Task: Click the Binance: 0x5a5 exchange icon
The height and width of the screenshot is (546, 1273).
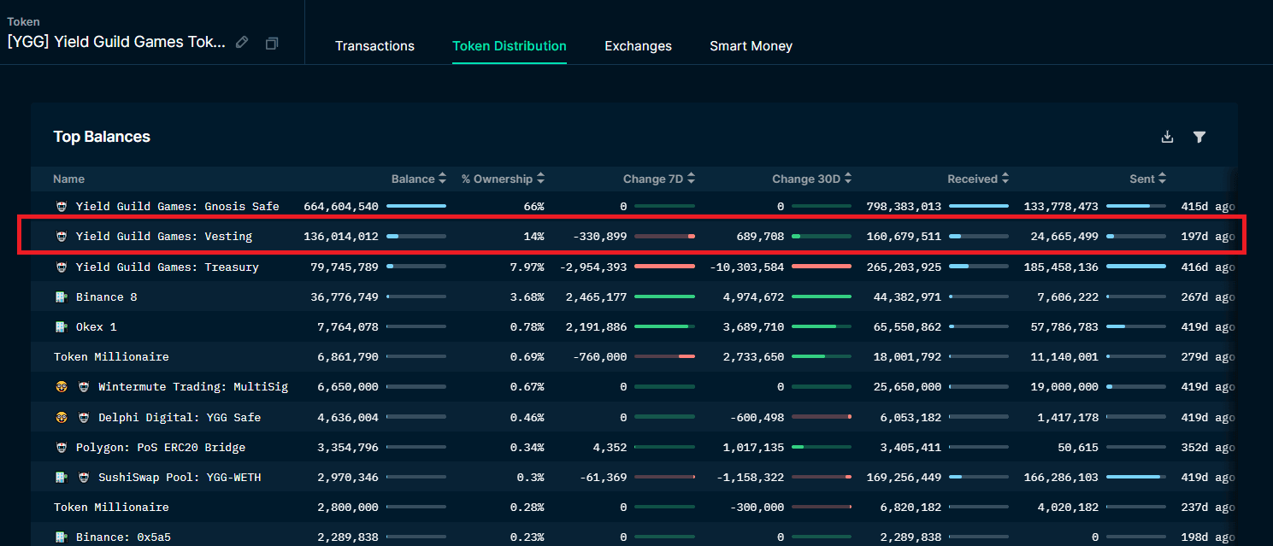Action: tap(61, 537)
